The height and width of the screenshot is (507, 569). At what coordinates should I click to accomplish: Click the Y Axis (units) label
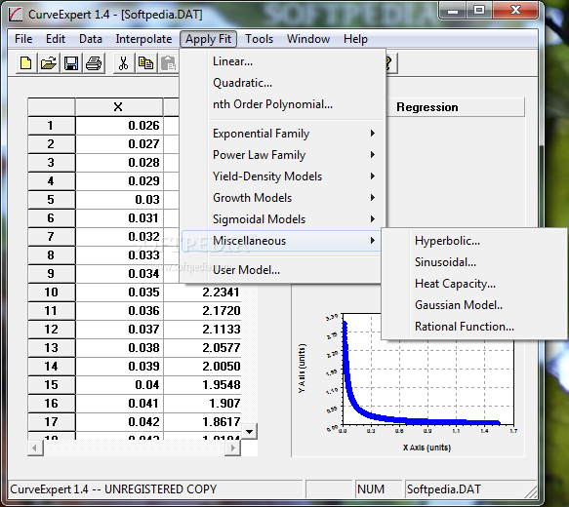[302, 369]
